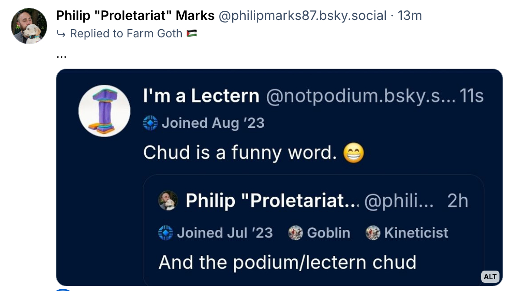This screenshot has height=291, width=506.
Task: Open the Replied to Farm Goth link
Action: [126, 34]
